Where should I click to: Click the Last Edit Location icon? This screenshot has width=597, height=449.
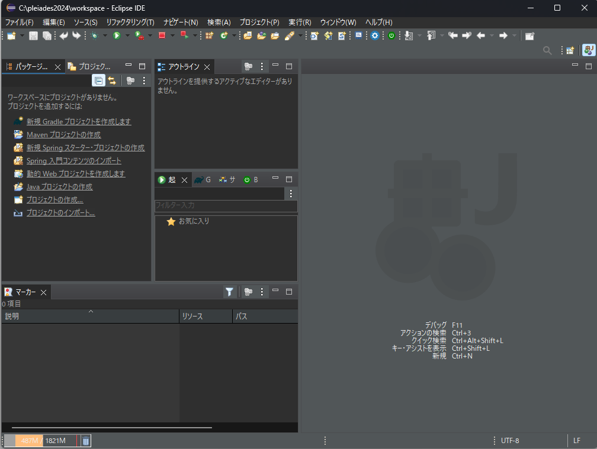tap(453, 35)
